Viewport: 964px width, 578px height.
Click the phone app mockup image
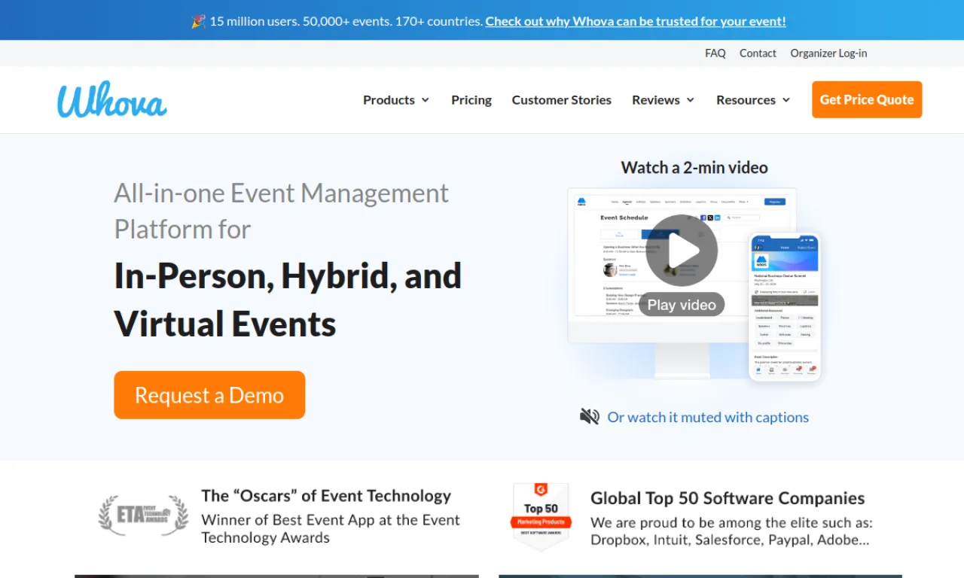tap(785, 306)
